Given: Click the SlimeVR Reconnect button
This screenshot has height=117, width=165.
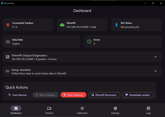Looking at the screenshot, I should (104, 95).
